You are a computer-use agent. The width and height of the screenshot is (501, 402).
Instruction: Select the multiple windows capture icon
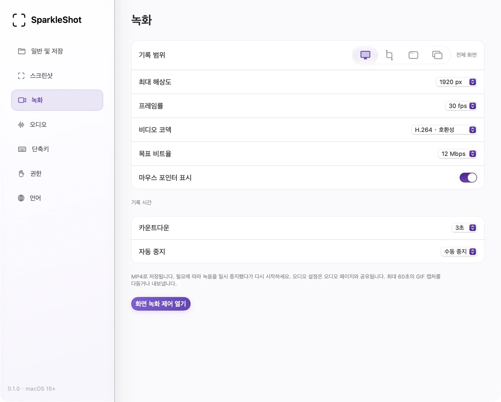[437, 55]
